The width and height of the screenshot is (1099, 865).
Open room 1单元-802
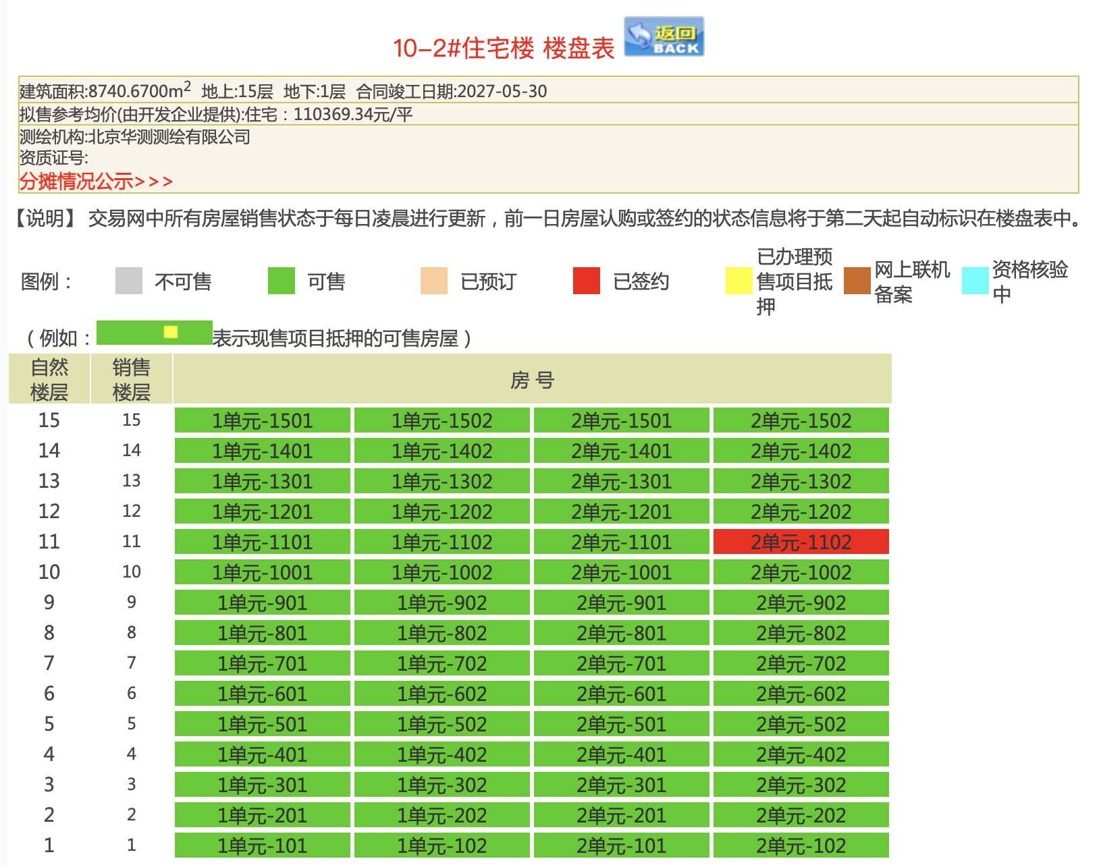(442, 633)
